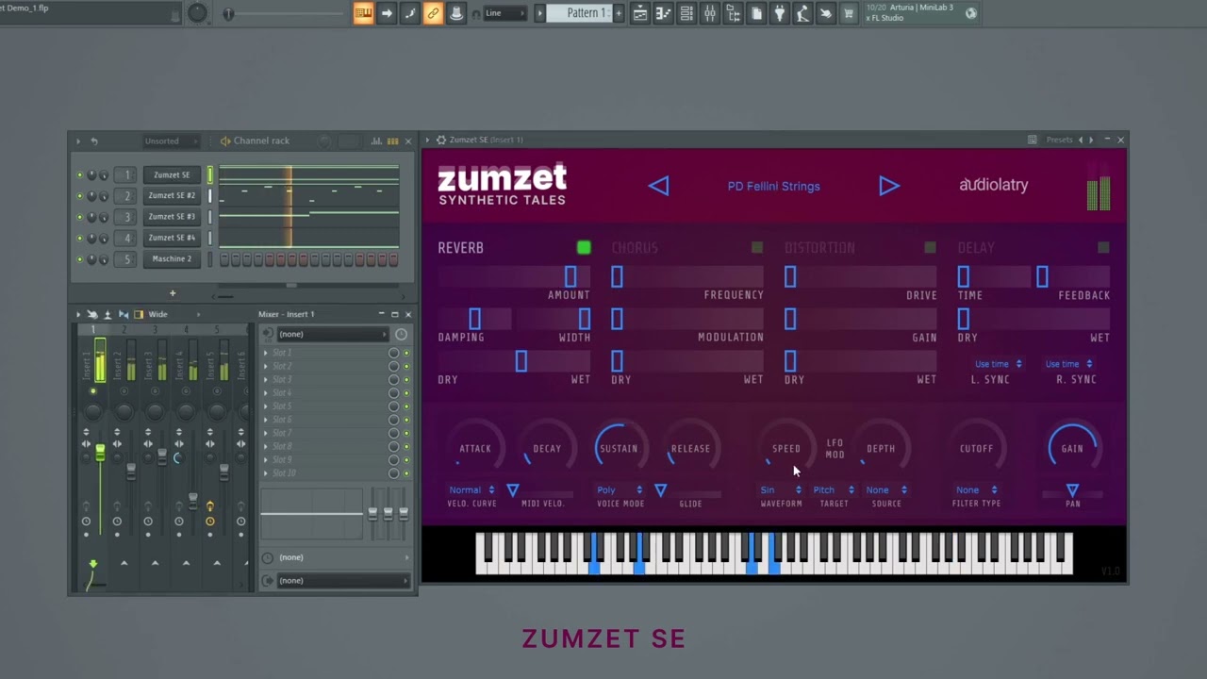This screenshot has width=1207, height=679.
Task: Click the arrow step-edit icon in toolbar
Action: tap(387, 13)
